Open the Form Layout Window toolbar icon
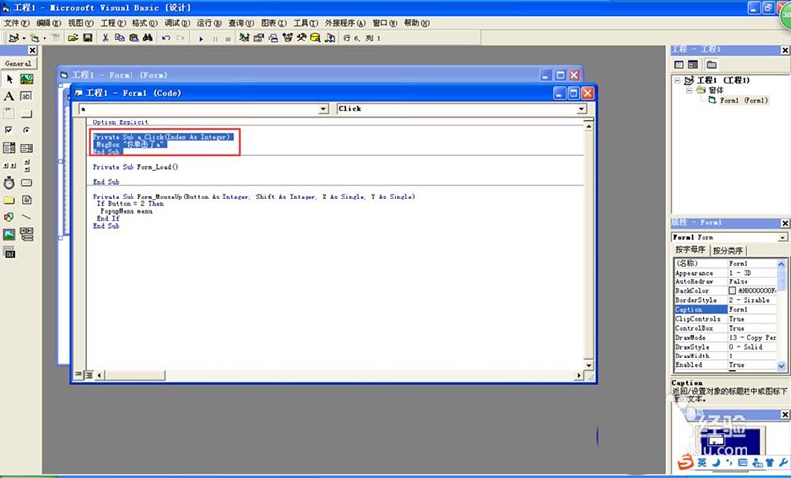The image size is (791, 478). point(273,38)
